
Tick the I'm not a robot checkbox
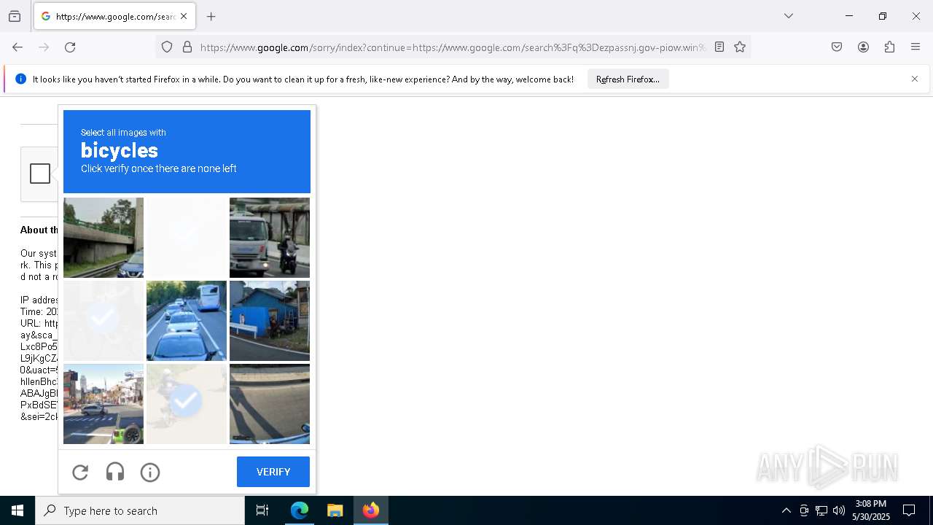coord(40,174)
